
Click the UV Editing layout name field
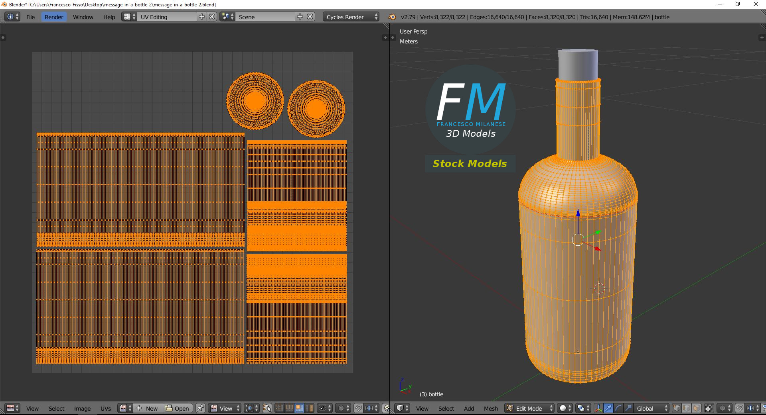tap(167, 17)
